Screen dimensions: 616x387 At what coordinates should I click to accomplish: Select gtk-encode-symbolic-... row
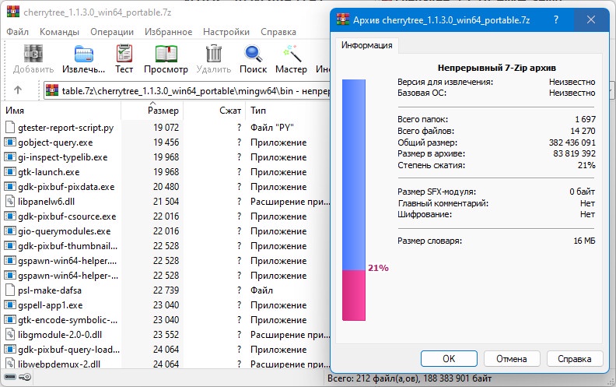click(166, 320)
